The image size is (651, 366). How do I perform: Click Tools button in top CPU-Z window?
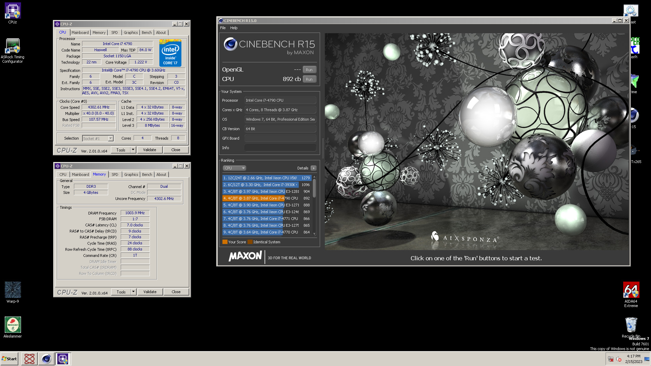(121, 150)
